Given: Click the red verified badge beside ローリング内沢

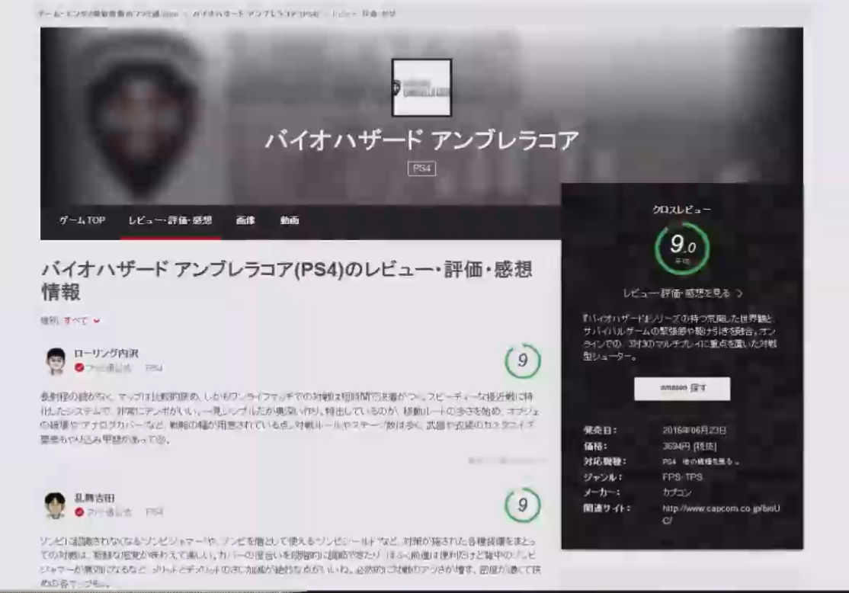Looking at the screenshot, I should 79,367.
